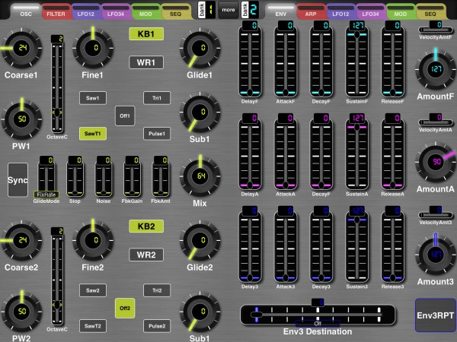This screenshot has height=342, width=457.
Task: Select the SawT2 waveform
Action: (x=93, y=326)
